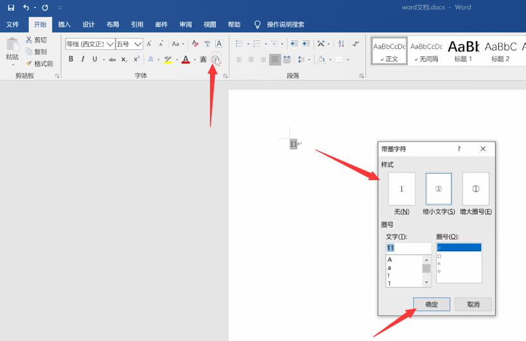Image resolution: width=526 pixels, height=341 pixels.
Task: Click the Increase Indent icon
Action: (x=306, y=44)
